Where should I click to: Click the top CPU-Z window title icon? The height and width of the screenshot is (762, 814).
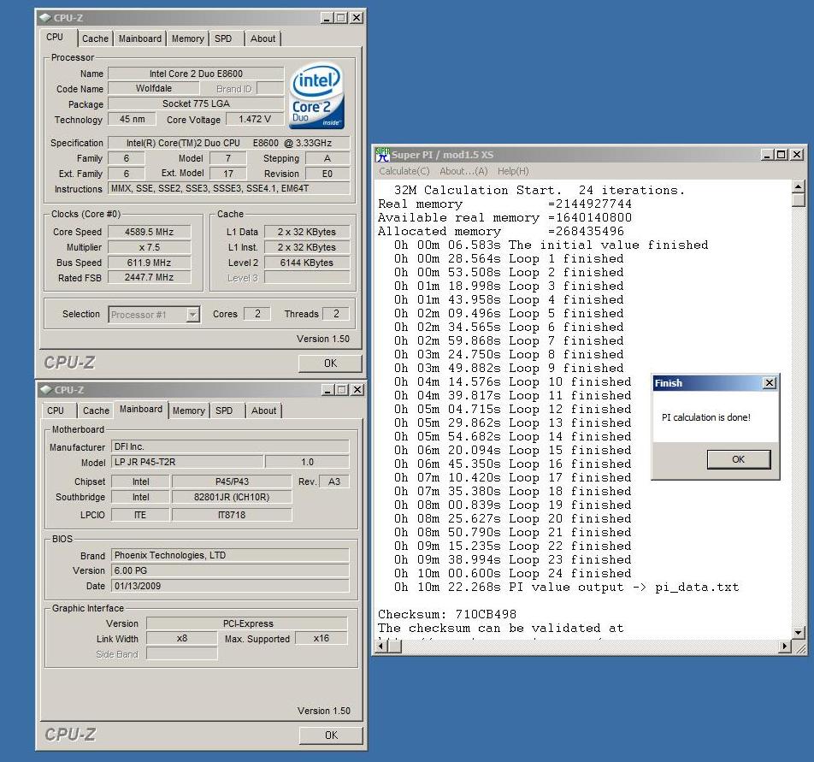tap(45, 18)
